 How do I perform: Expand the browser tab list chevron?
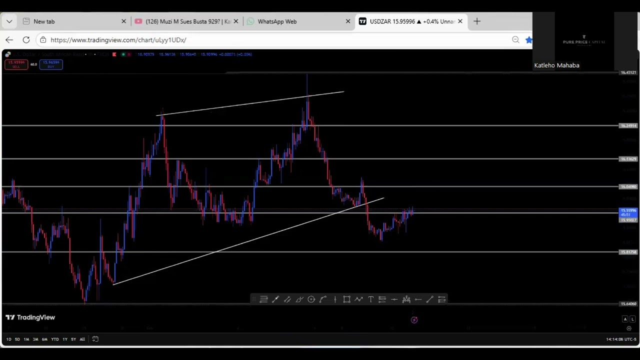pyautogui.click(x=9, y=21)
